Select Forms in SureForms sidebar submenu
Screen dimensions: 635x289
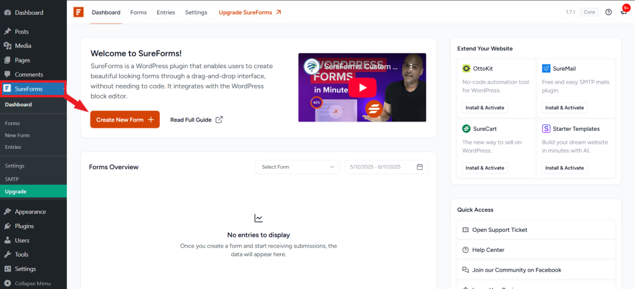coord(12,123)
